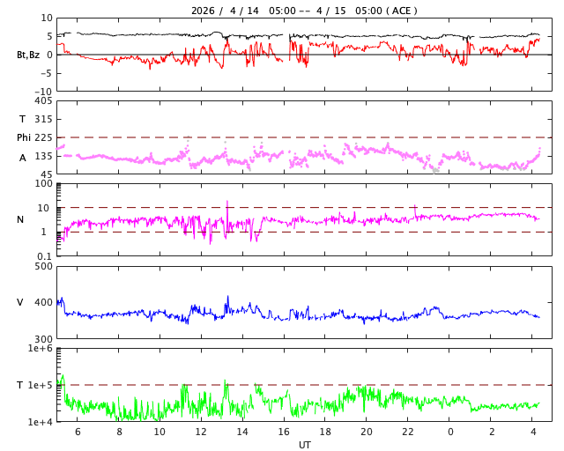Click the "12" hour tick label on the x-axis

pos(201,432)
